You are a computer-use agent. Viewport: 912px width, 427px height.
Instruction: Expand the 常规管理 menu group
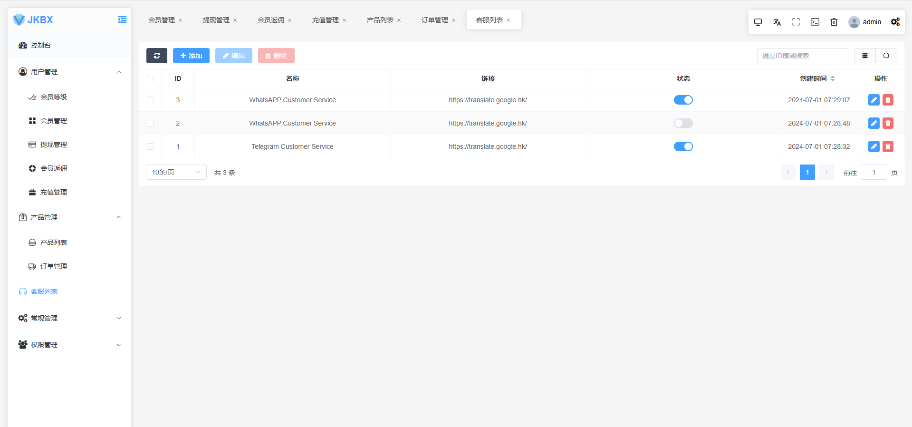point(69,318)
